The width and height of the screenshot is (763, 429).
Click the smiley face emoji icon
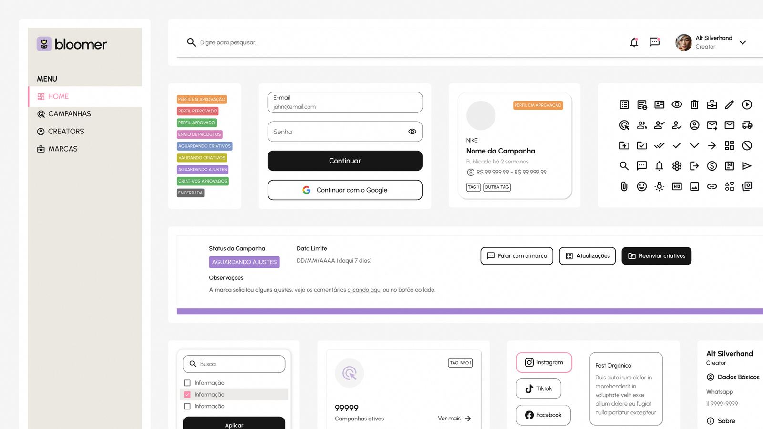click(x=642, y=186)
